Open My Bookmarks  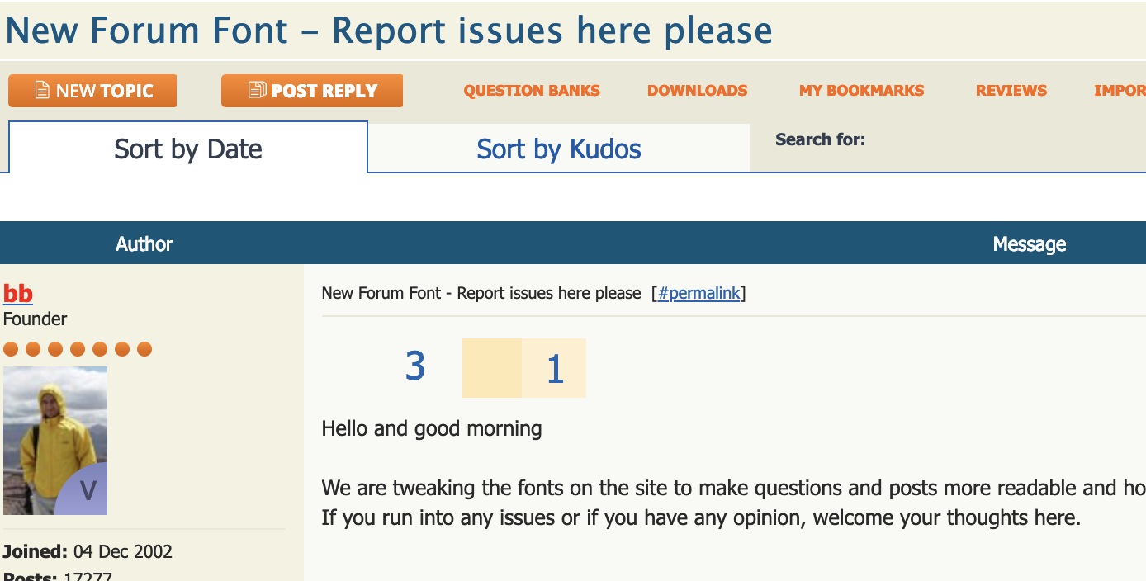861,90
